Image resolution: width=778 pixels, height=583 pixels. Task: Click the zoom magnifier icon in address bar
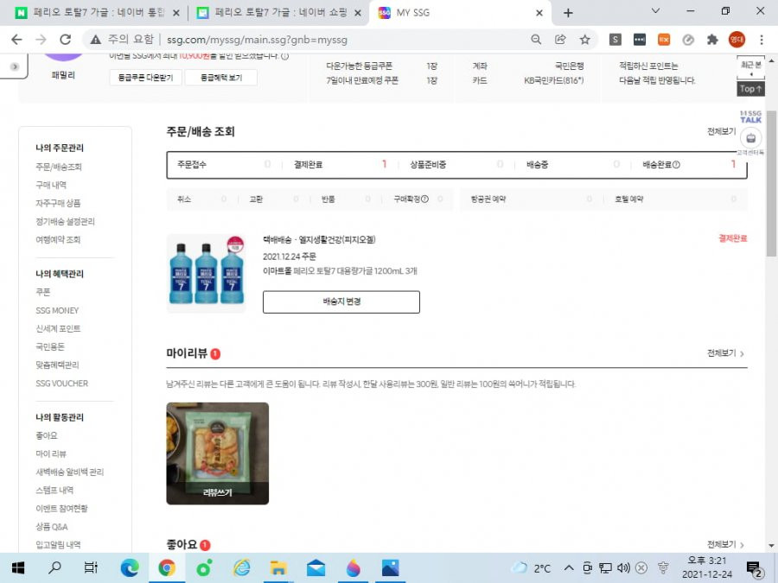click(536, 40)
